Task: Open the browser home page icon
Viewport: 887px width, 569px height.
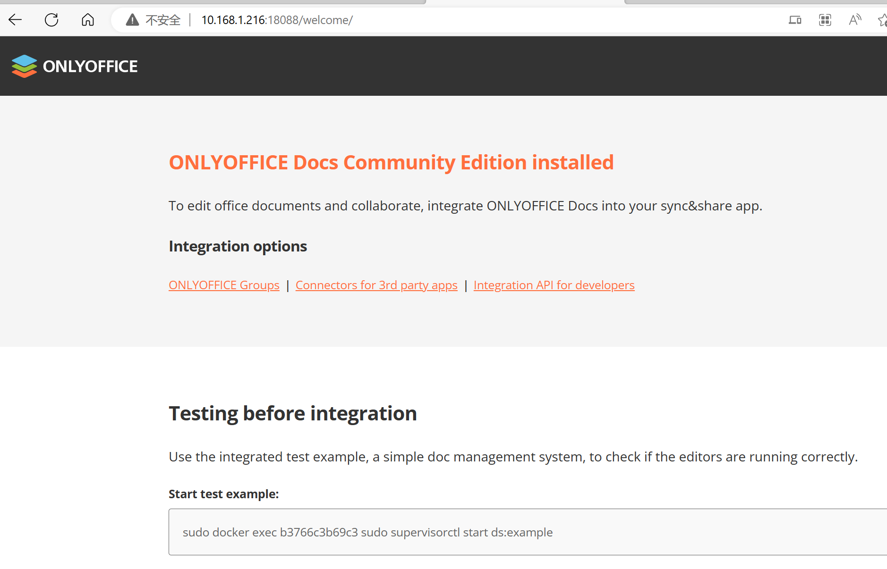Action: click(88, 20)
